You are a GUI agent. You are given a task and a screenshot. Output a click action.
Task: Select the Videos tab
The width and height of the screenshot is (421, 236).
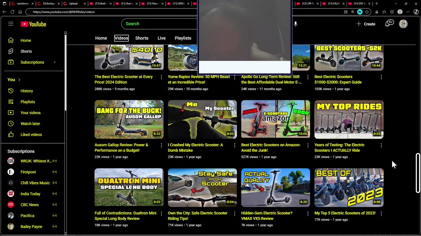coord(121,38)
